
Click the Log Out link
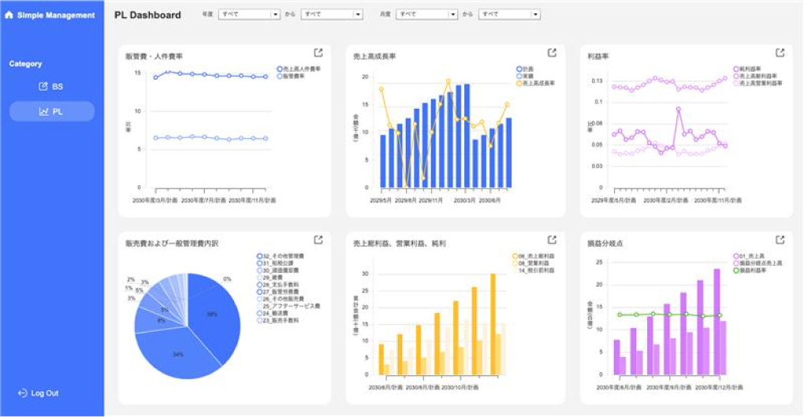coord(45,393)
